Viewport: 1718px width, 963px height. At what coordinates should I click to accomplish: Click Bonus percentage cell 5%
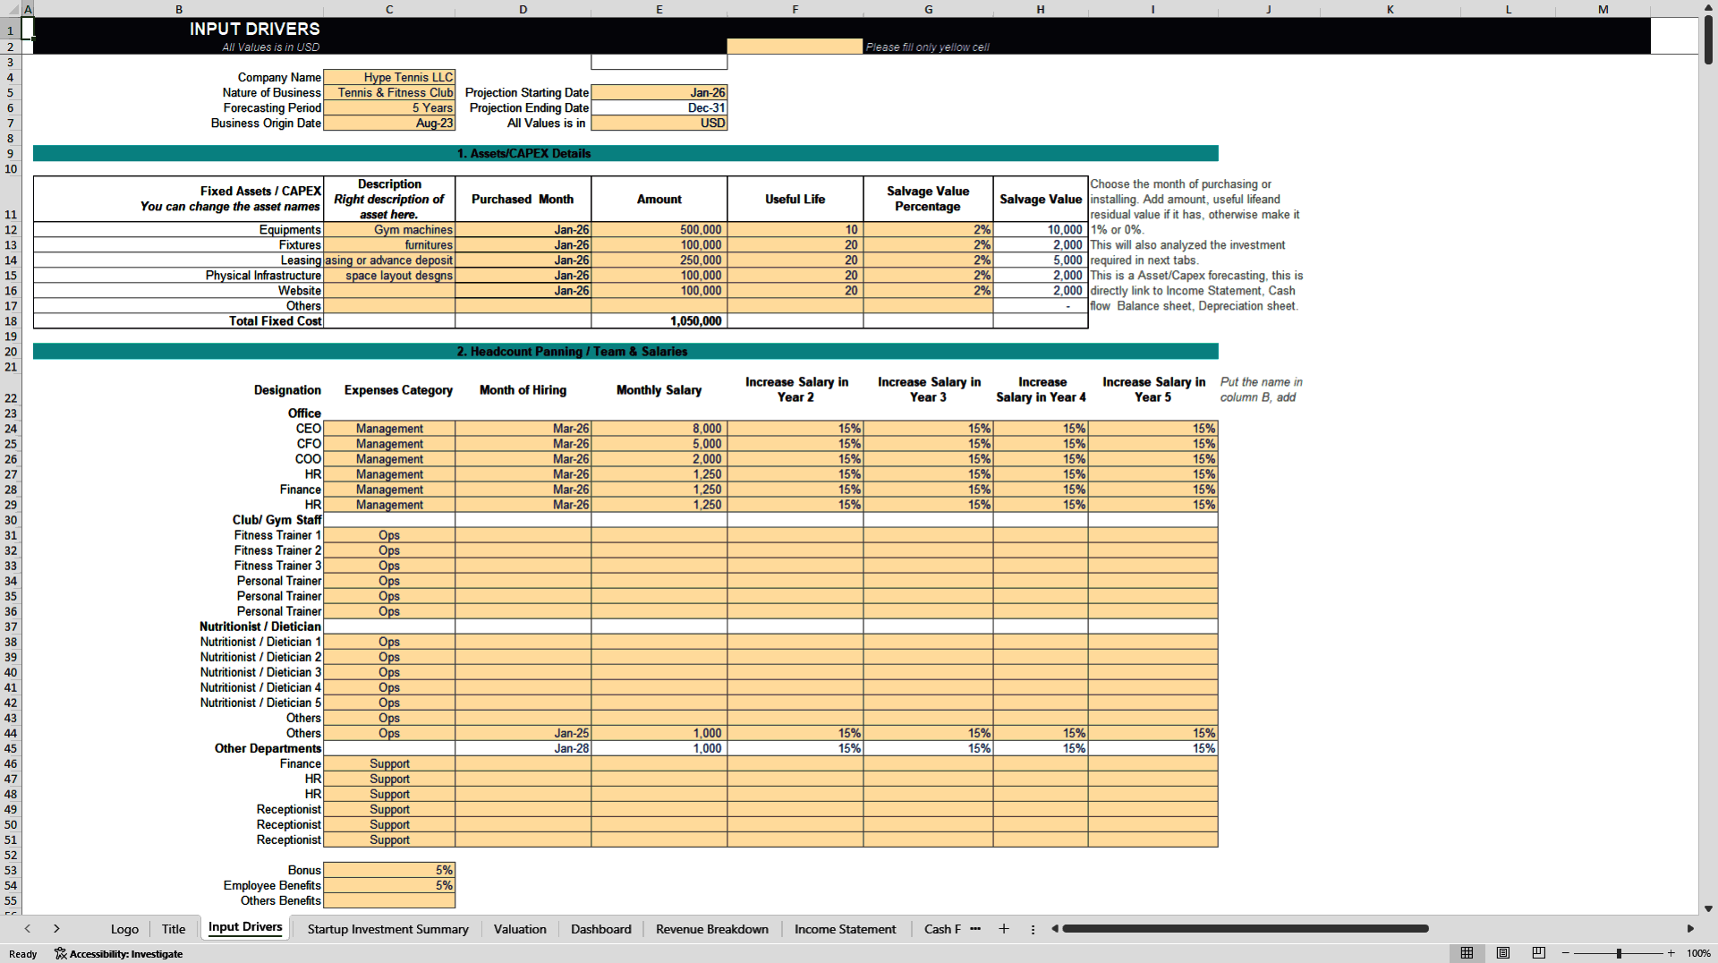(x=389, y=870)
